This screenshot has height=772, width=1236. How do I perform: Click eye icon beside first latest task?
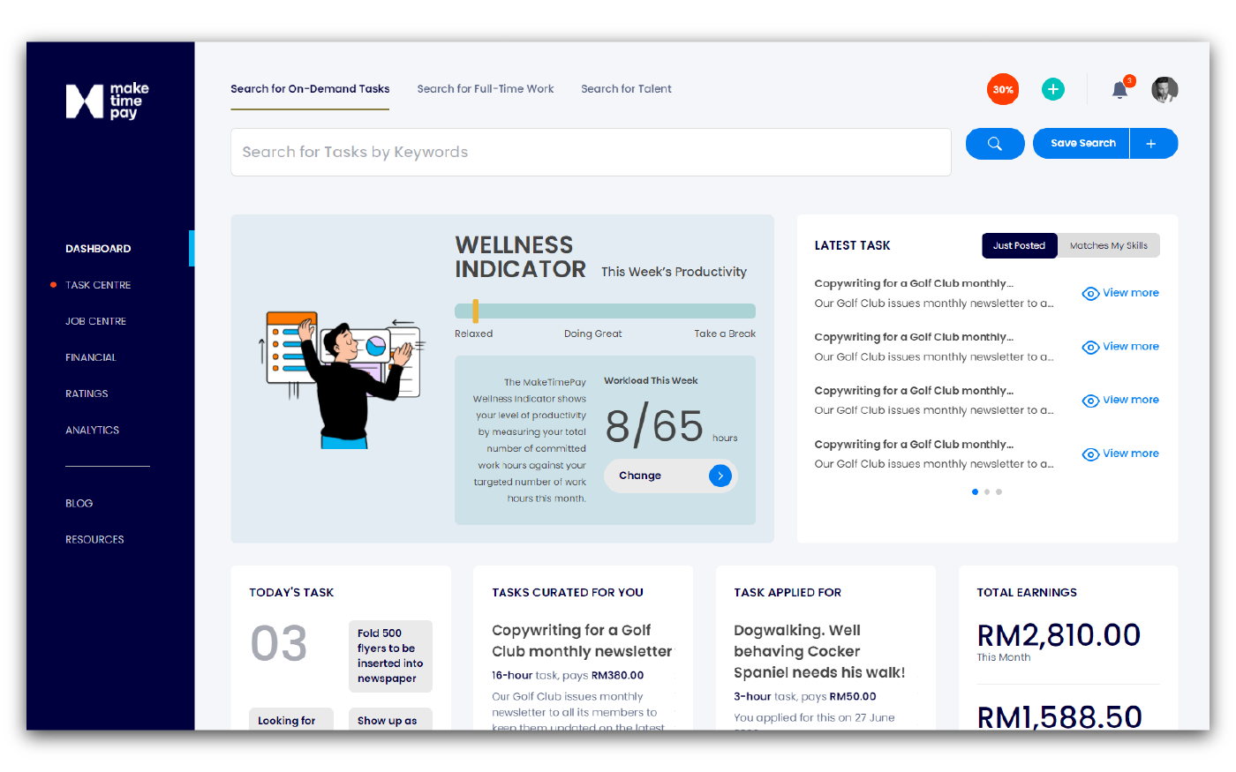tap(1090, 294)
